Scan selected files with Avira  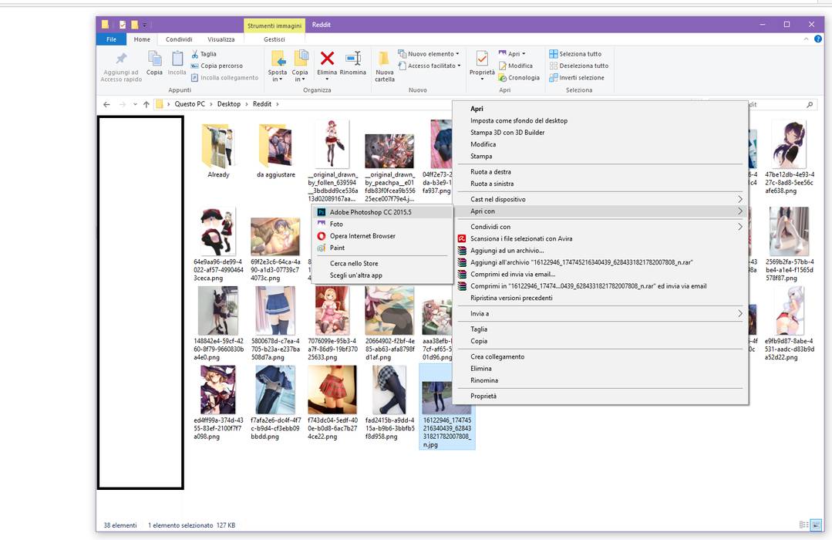[x=600, y=238]
